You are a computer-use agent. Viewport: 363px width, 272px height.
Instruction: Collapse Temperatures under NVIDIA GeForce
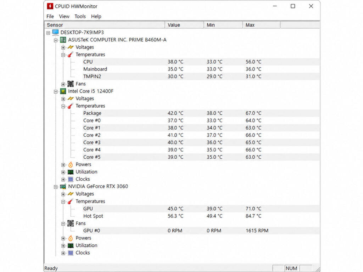(x=63, y=202)
